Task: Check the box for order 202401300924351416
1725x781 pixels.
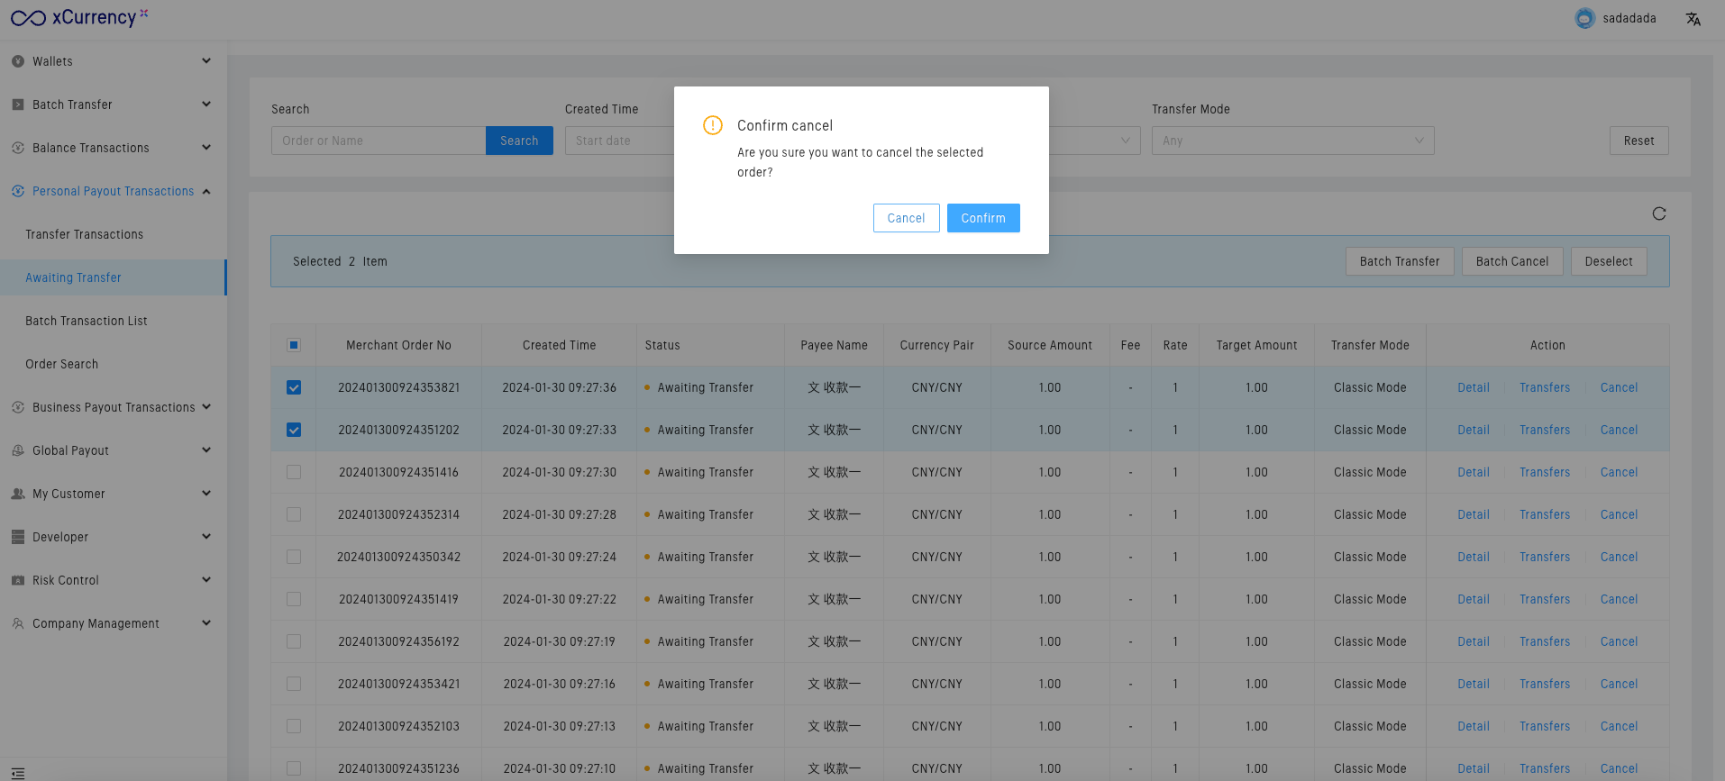Action: pos(294,472)
